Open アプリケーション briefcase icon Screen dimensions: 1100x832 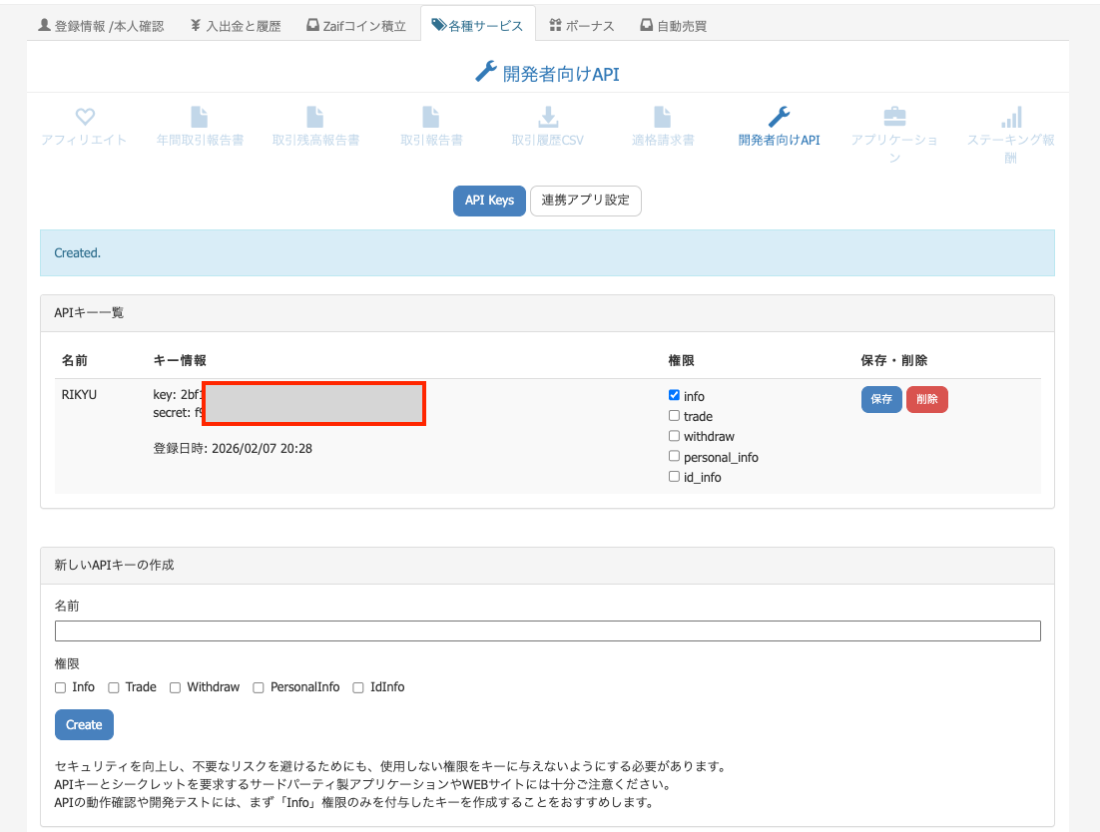[894, 118]
